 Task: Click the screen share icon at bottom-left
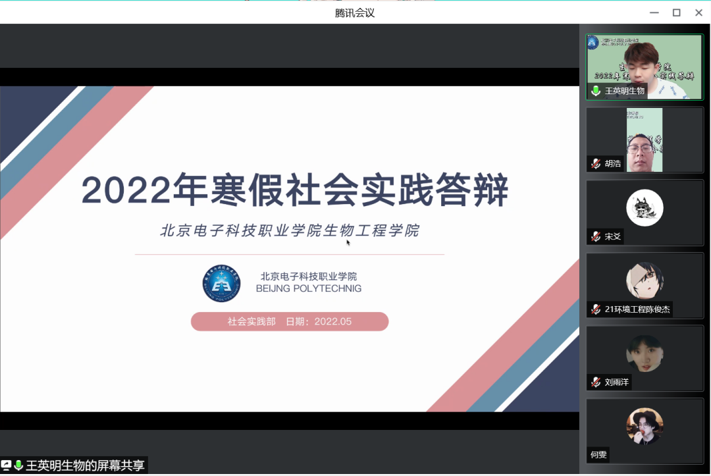(6, 465)
